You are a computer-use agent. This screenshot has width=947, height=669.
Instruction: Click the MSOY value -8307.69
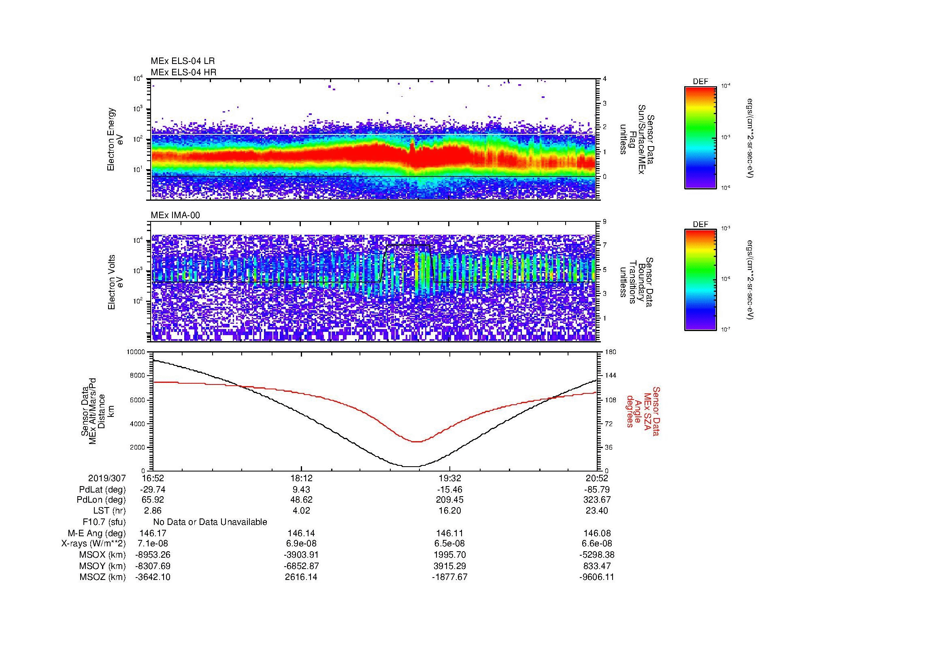(153, 566)
